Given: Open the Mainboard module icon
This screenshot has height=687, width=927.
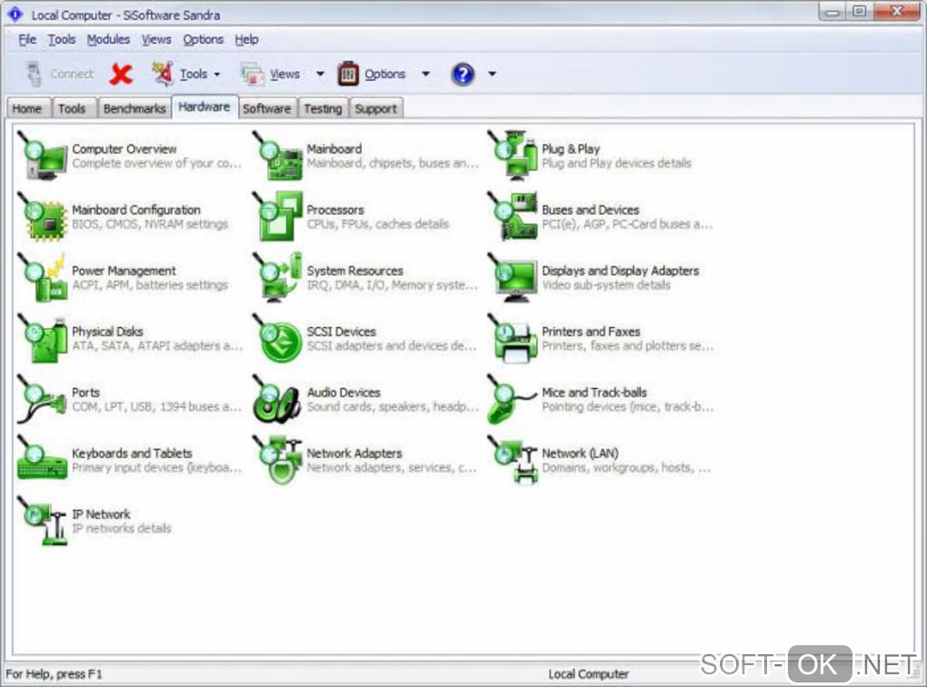Looking at the screenshot, I should click(277, 155).
